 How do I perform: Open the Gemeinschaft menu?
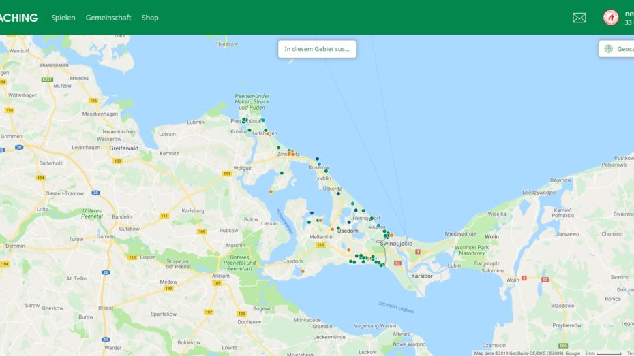tap(108, 18)
